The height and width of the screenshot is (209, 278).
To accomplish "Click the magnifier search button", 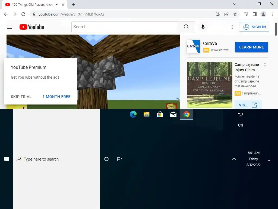I will click(x=186, y=27).
